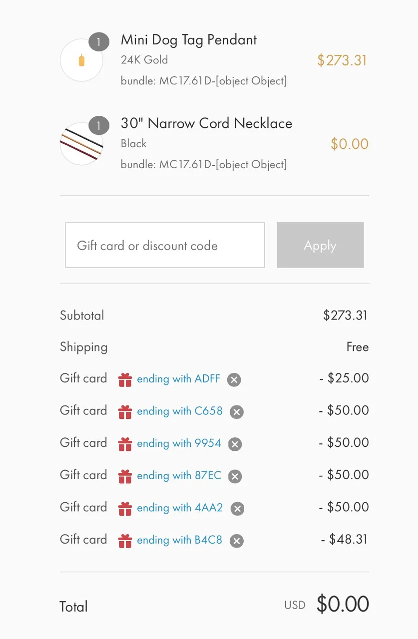
Task: Remove gift card ending with C658
Action: click(x=237, y=412)
